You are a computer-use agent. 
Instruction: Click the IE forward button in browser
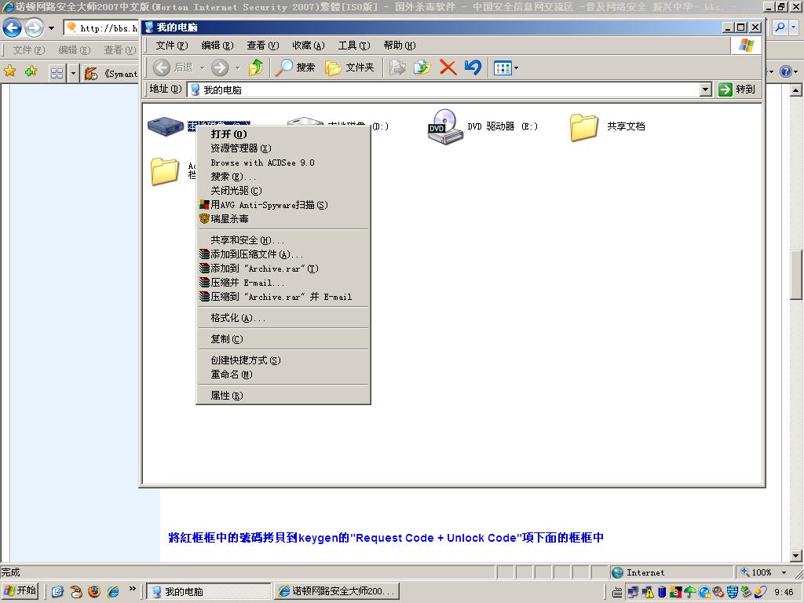point(35,27)
